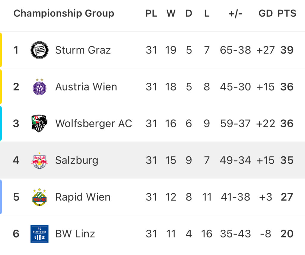Viewport: 305px width, 255px height.
Task: Tap the yellow qualification marker beside rank 1
Action: tap(1, 50)
